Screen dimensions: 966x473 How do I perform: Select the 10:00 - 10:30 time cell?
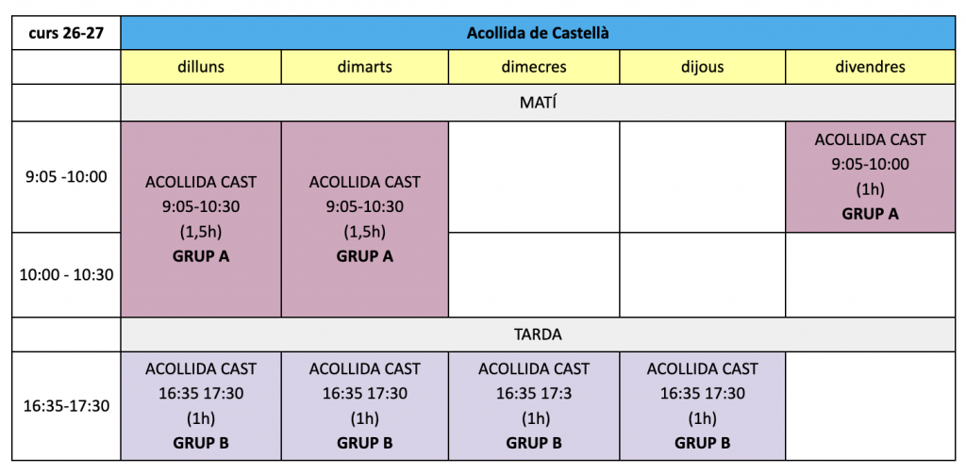coord(67,275)
